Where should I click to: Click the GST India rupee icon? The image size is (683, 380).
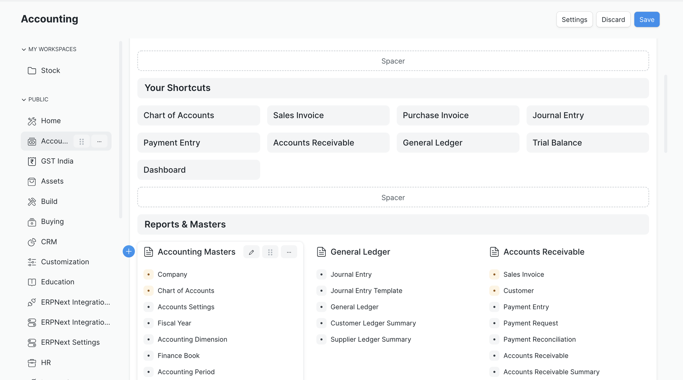point(32,162)
